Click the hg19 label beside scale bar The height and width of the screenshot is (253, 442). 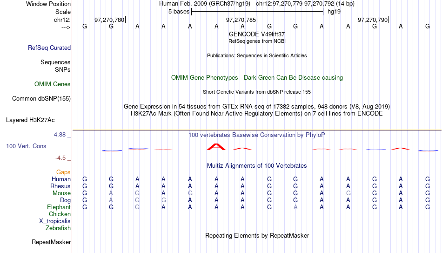click(x=334, y=12)
